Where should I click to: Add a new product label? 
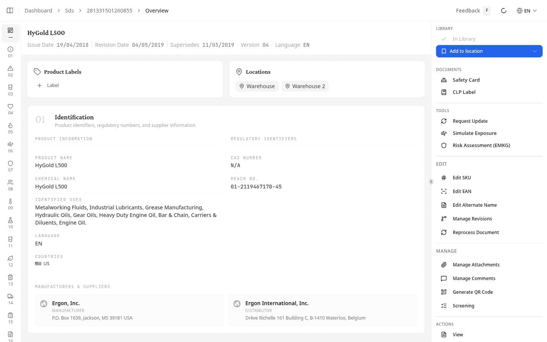[x=48, y=85]
